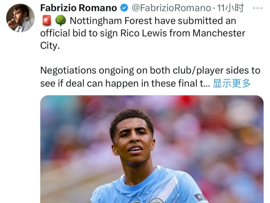Expand tweet via 显示更多 link
Viewport: 270px width, 203px height.
(x=231, y=83)
